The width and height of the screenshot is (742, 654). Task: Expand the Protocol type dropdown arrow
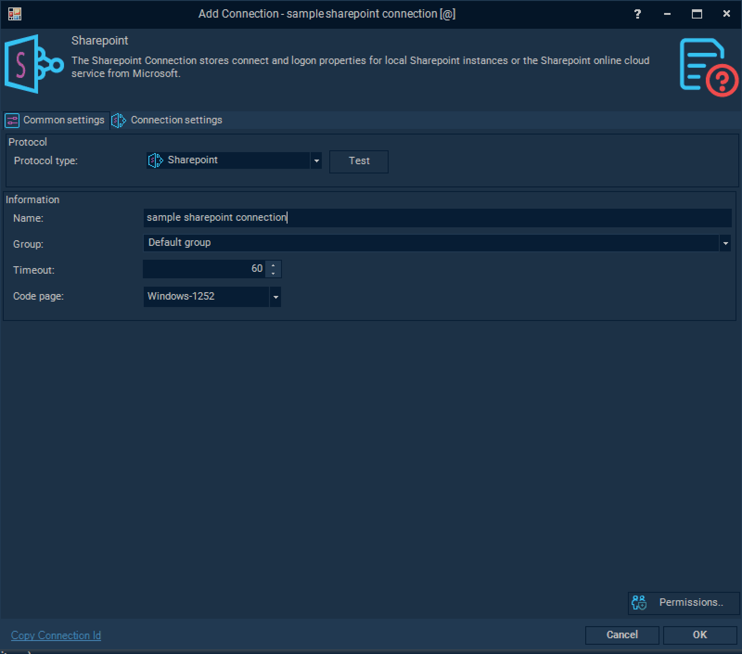(x=316, y=161)
